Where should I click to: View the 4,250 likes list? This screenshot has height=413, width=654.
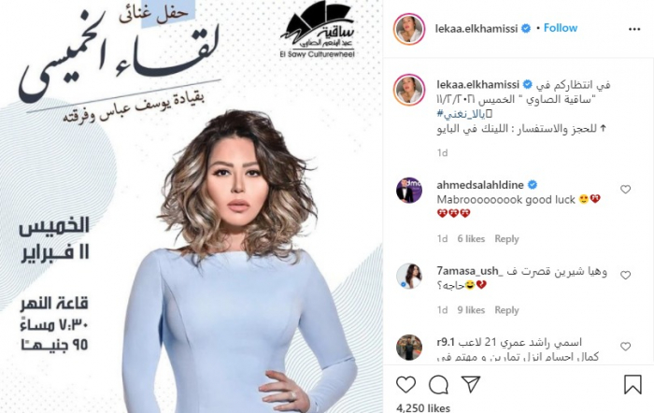coord(423,407)
